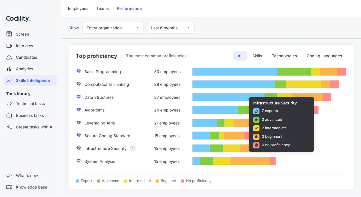Click the diamond icon beside Infrastructure Security
This screenshot has height=197, width=361.
[x=79, y=148]
